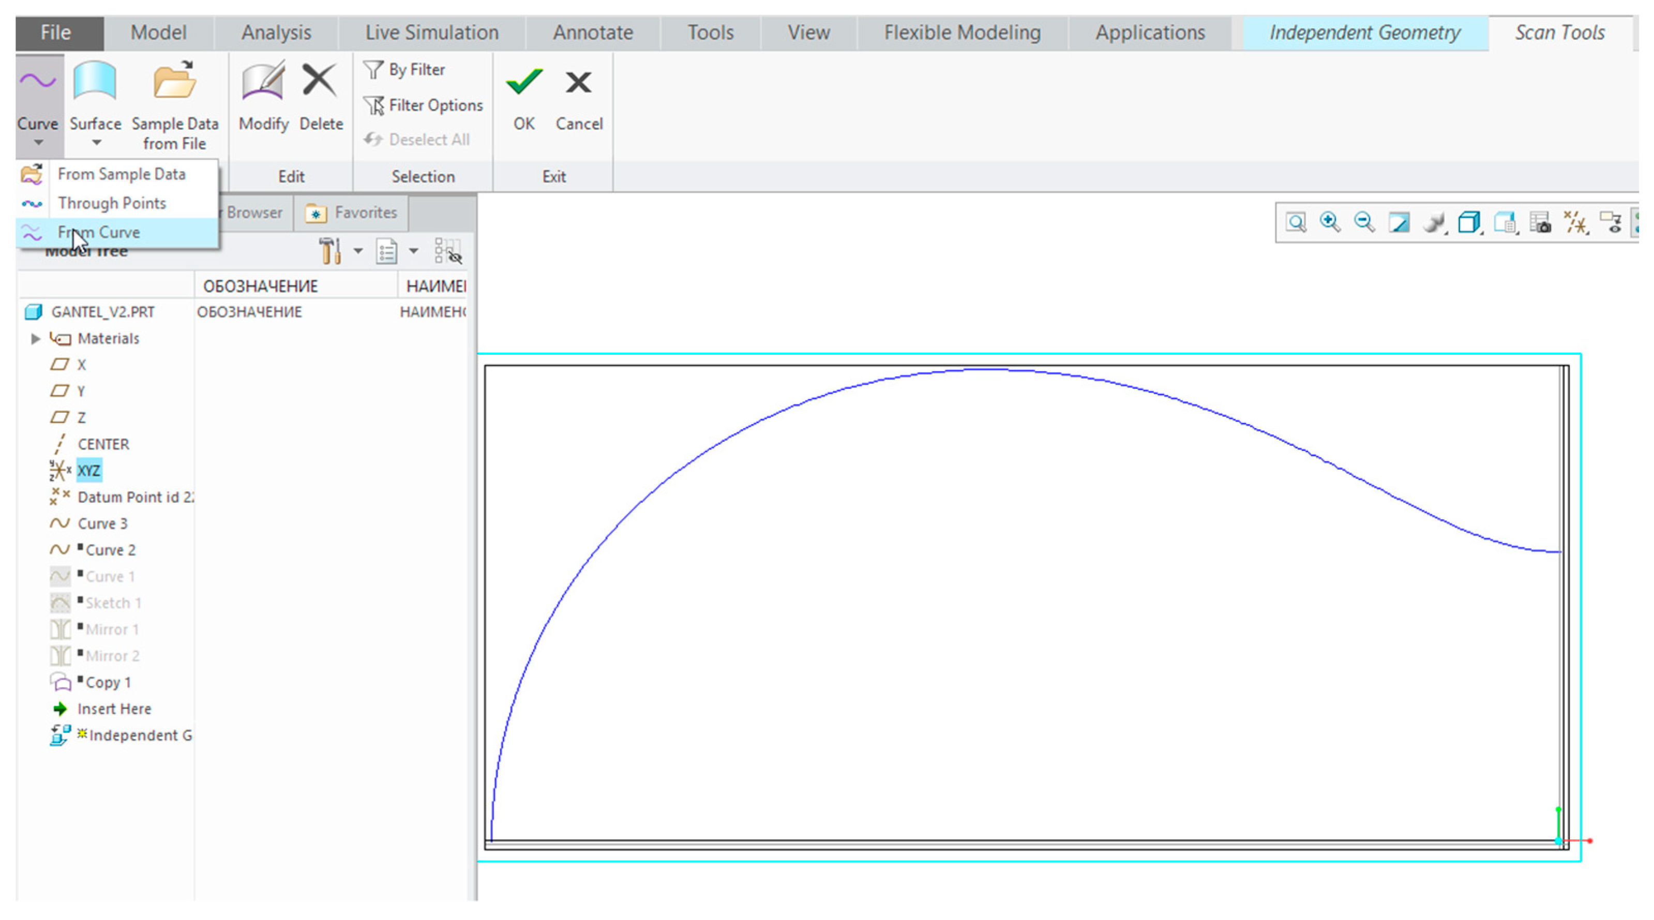The height and width of the screenshot is (920, 1654).
Task: Open the Surface dropdown arrow
Action: pos(96,143)
